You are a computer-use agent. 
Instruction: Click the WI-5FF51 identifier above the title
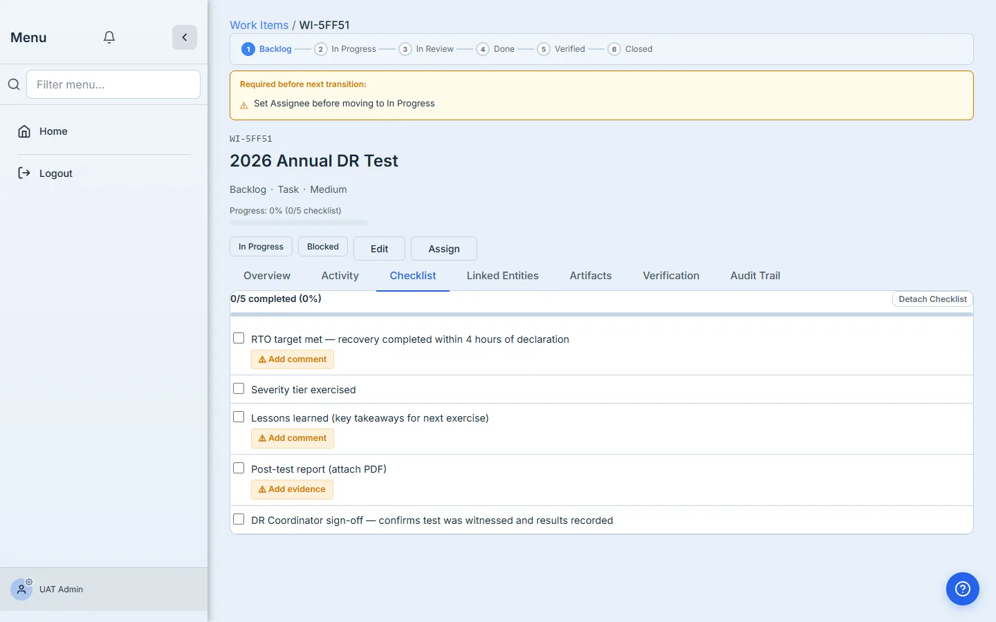click(x=251, y=139)
